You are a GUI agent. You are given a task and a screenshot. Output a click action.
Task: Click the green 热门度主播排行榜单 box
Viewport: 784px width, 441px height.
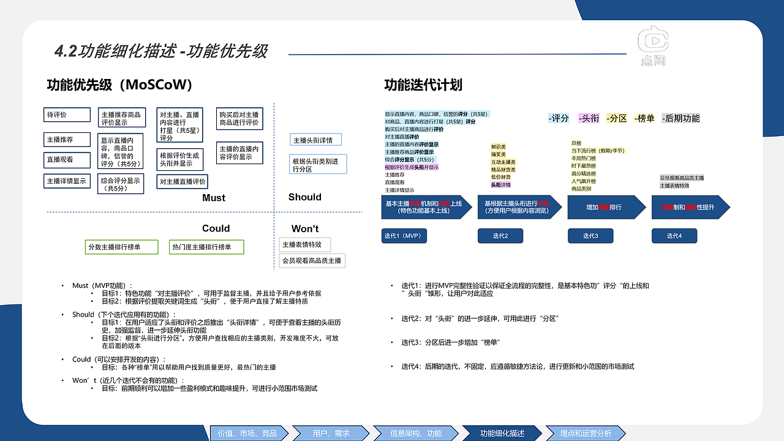206,247
